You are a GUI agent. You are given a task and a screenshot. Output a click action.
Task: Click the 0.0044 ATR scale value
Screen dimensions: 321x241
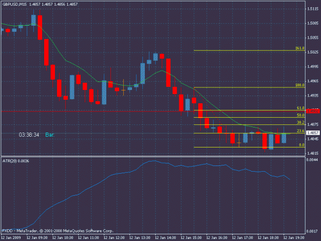point(312,160)
